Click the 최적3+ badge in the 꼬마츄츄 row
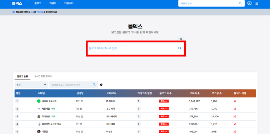The image size is (270, 134). (x=164, y=117)
